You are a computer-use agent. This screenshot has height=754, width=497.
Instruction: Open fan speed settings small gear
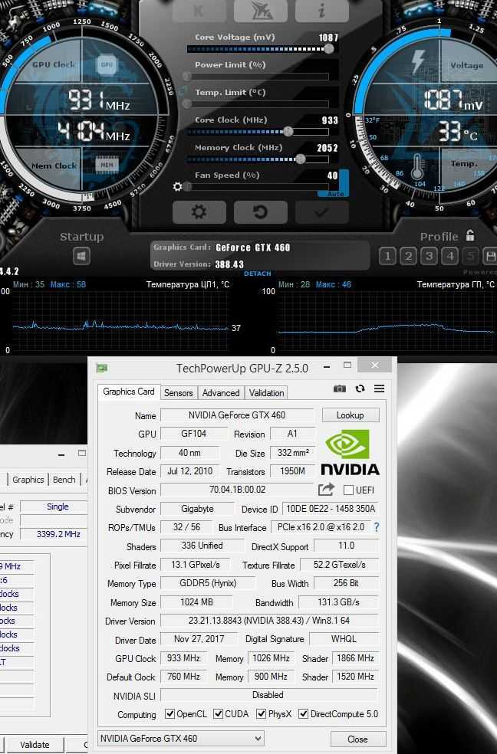(177, 186)
